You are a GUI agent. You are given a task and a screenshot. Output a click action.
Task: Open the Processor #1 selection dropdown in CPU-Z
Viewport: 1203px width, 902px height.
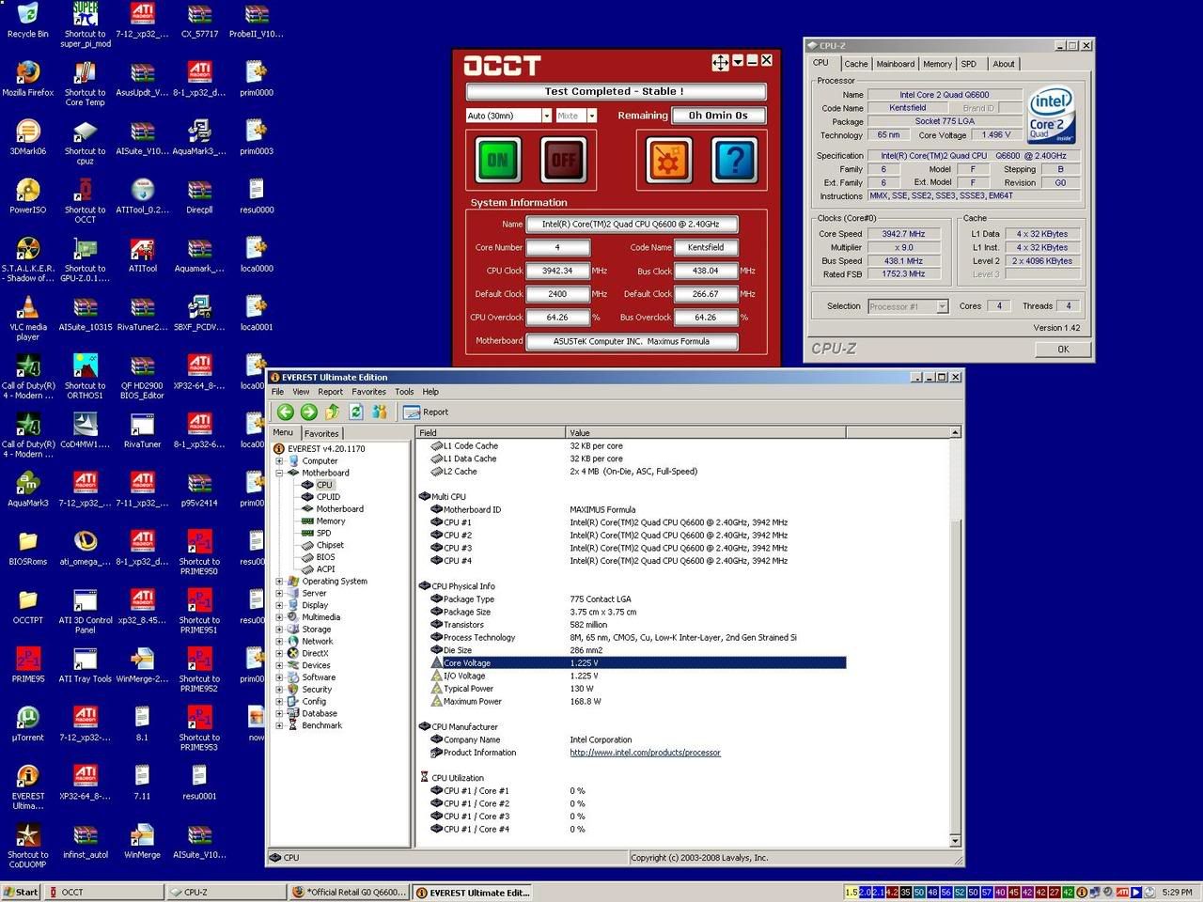point(942,306)
